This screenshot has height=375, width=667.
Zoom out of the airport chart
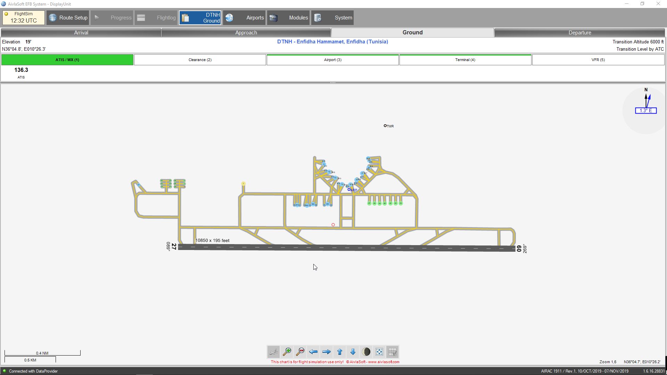[300, 352]
